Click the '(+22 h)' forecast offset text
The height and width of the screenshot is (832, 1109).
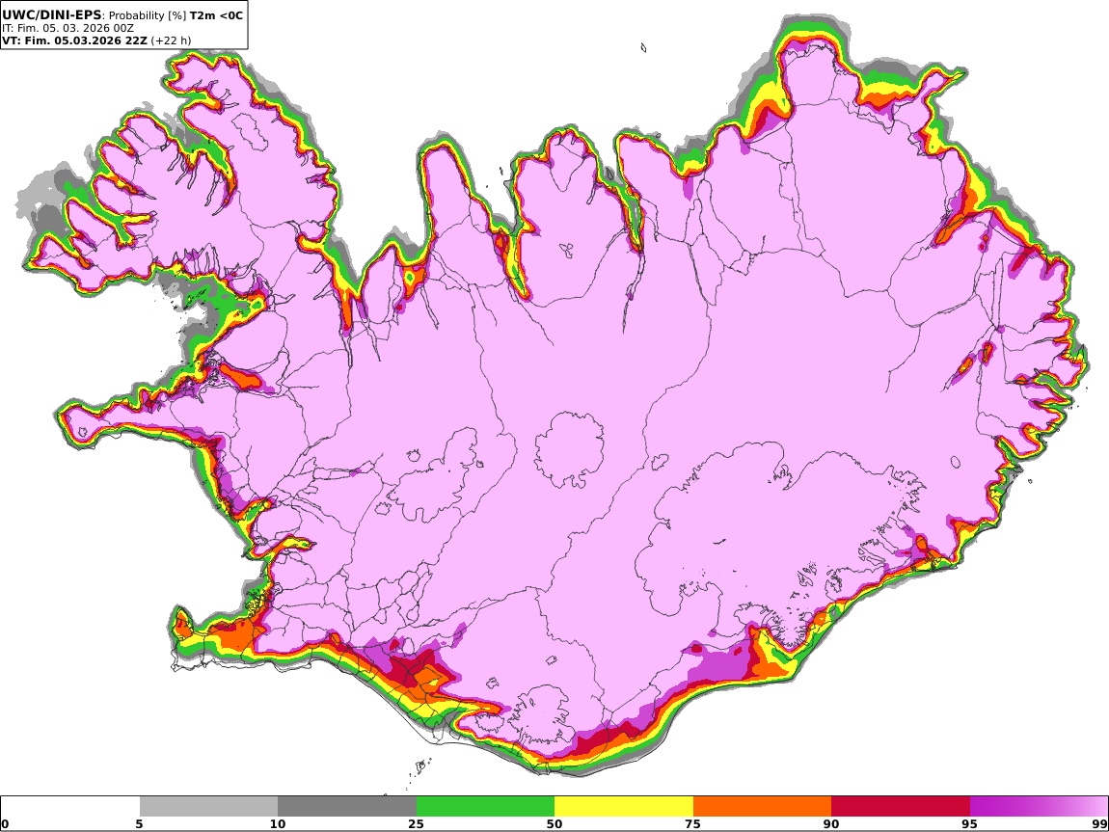pos(171,40)
